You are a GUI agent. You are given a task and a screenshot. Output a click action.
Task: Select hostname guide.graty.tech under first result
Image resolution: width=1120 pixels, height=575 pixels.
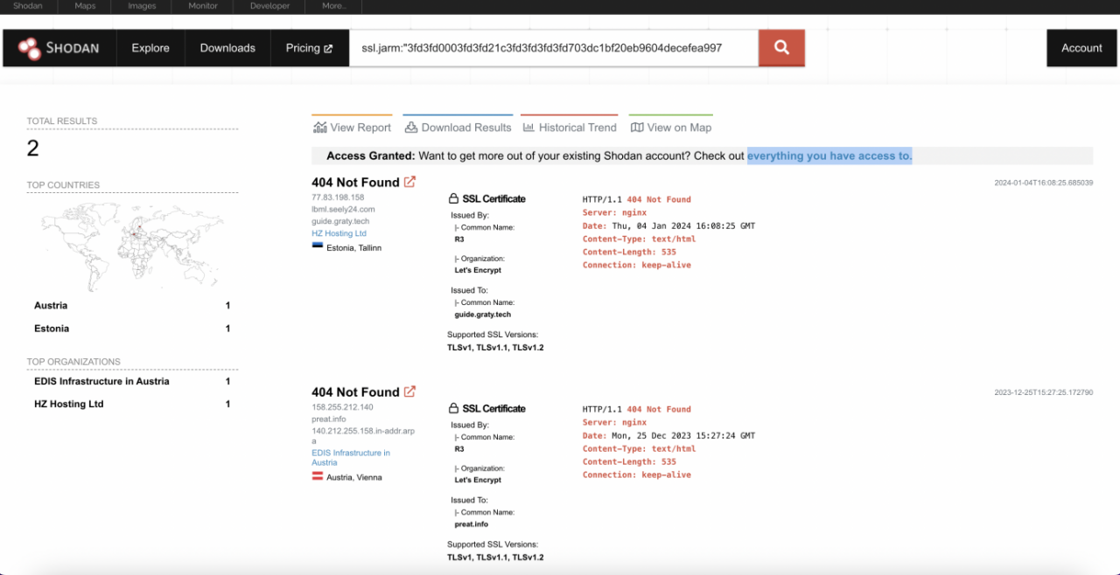pyautogui.click(x=340, y=221)
